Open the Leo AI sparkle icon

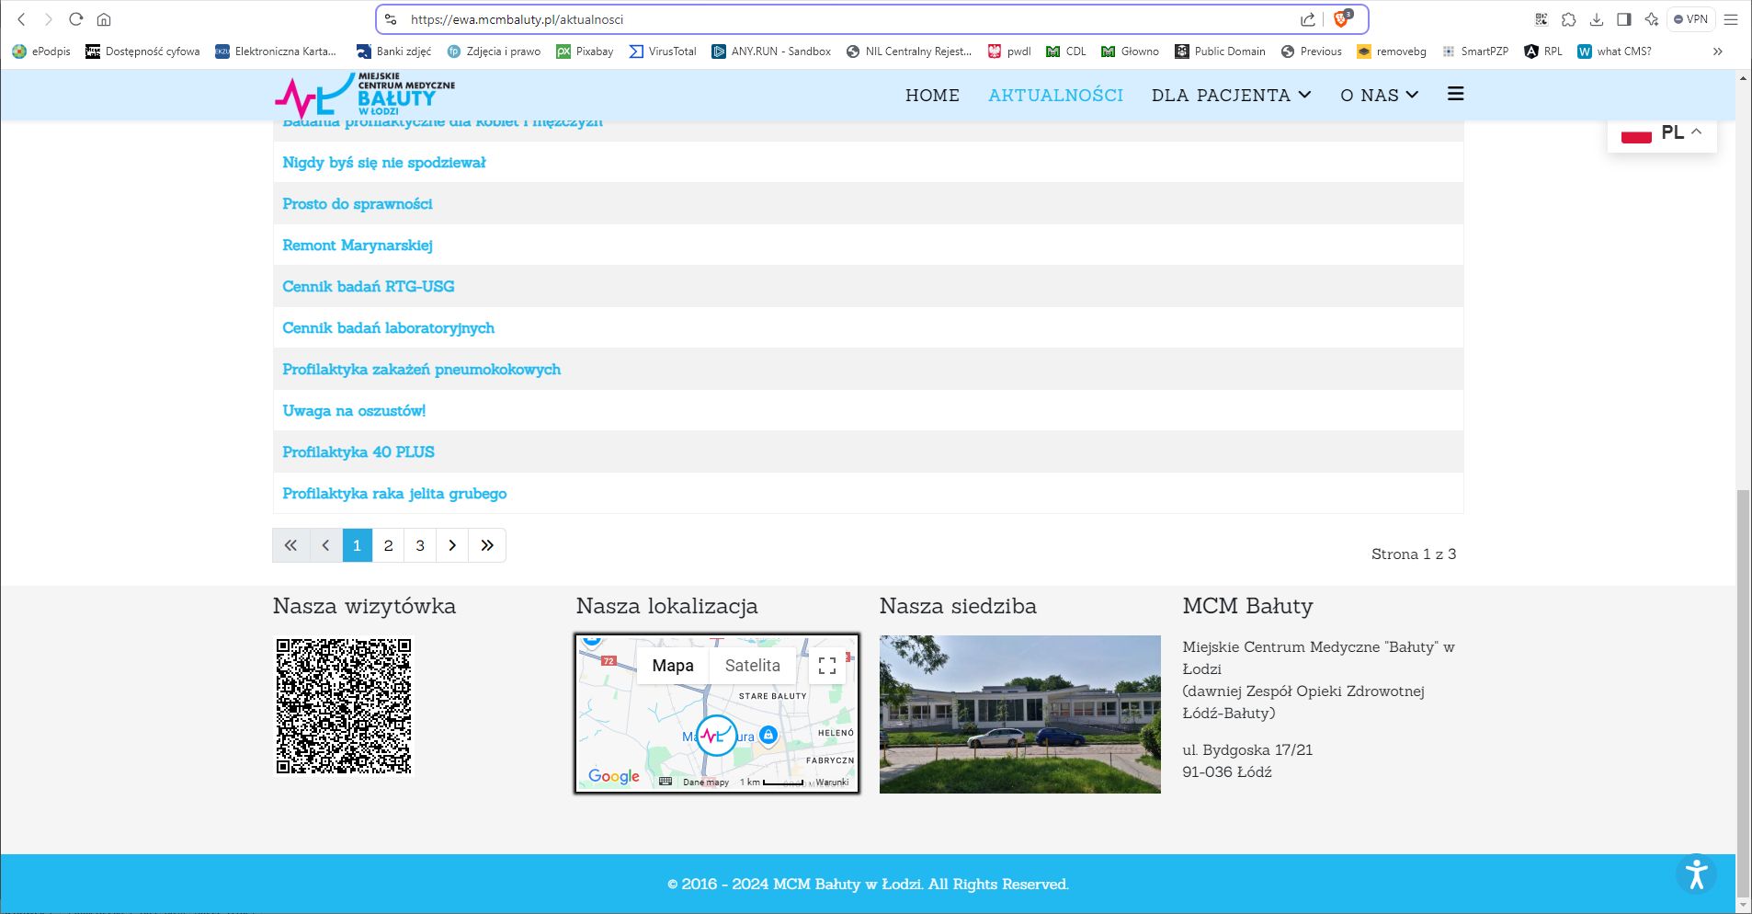(1652, 19)
